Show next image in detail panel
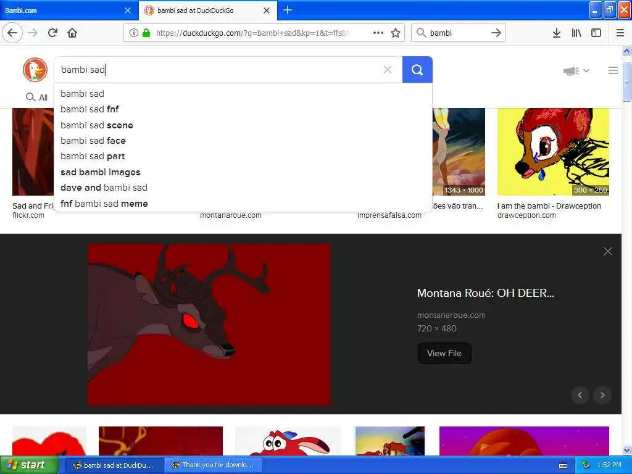 tap(602, 395)
